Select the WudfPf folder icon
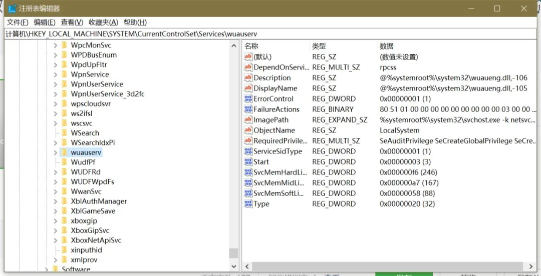Screen dimensions: 541x276 click(x=64, y=162)
